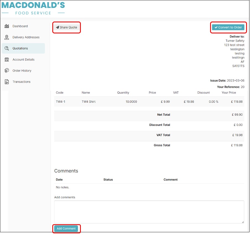
Task: Click the Discount column header
Action: (x=203, y=93)
